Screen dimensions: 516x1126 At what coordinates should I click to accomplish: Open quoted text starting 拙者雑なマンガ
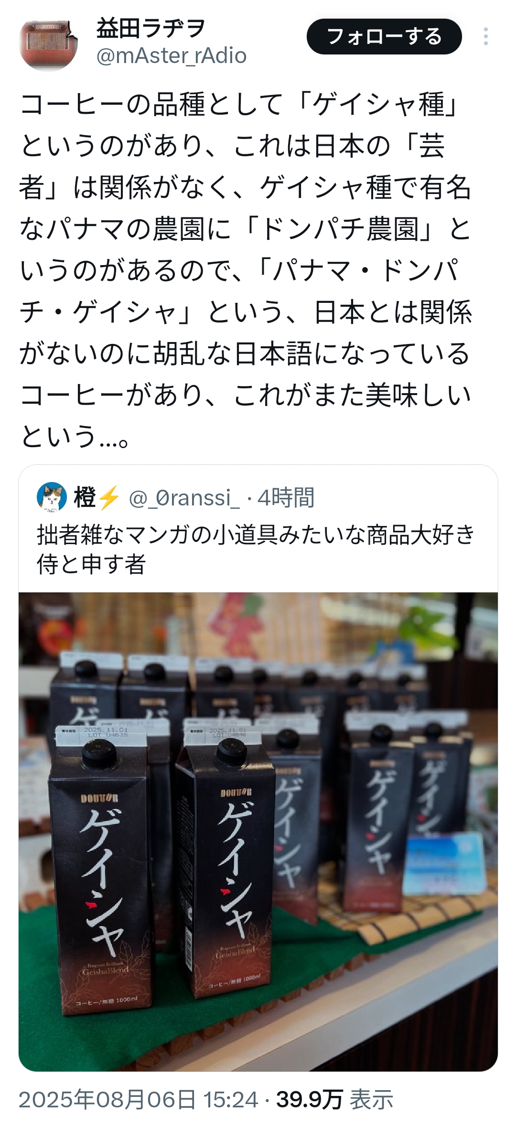[x=256, y=549]
